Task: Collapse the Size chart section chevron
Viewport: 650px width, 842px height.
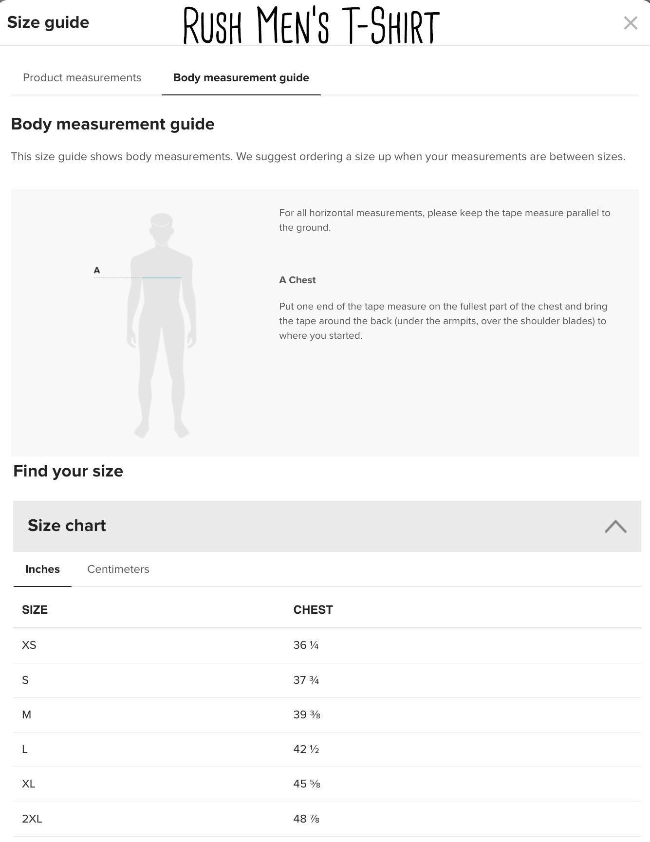Action: point(616,526)
